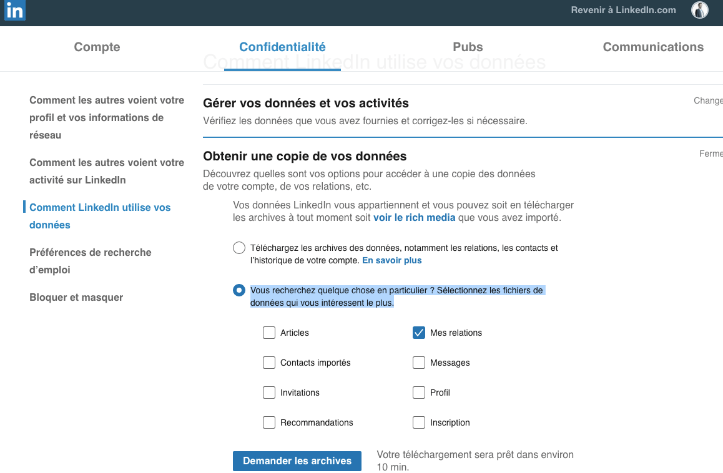Open the profile avatar menu

tap(699, 10)
